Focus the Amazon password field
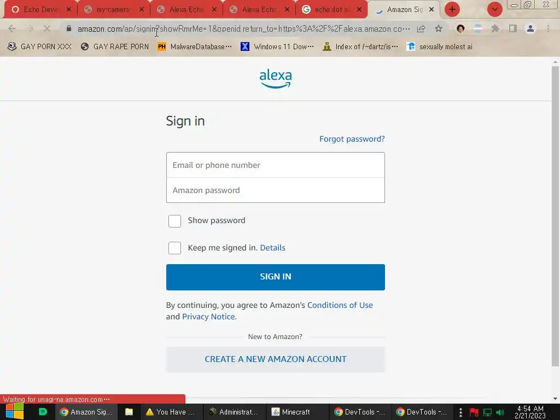Viewport: 560px width, 420px height. pos(276,190)
